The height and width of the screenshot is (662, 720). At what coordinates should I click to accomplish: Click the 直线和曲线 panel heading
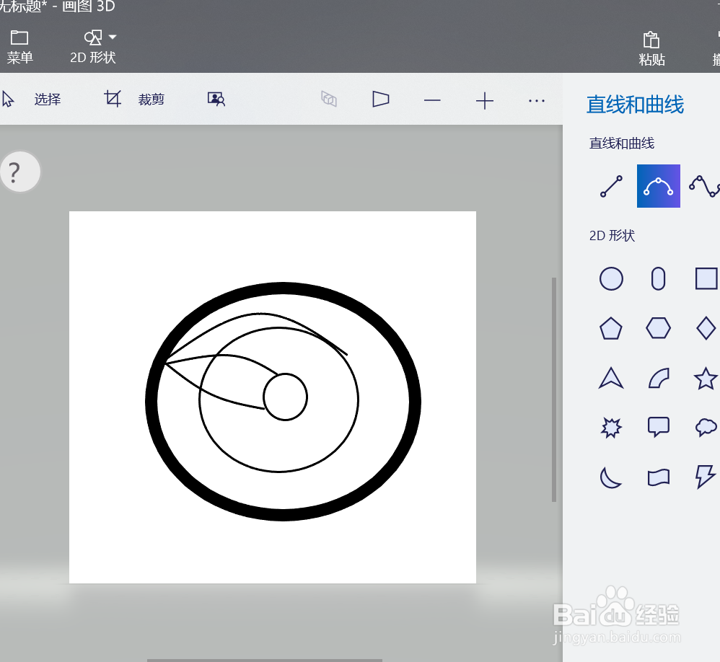coord(635,105)
